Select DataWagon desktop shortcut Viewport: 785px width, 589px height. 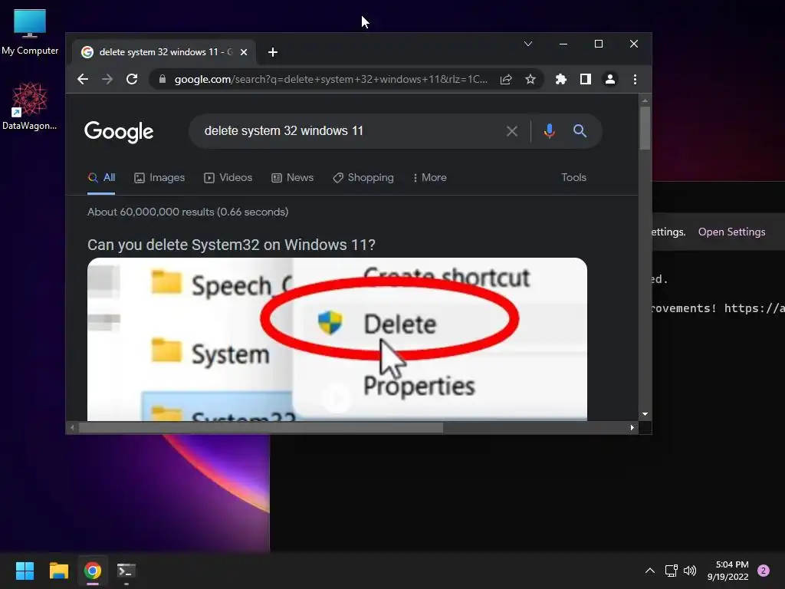30,106
